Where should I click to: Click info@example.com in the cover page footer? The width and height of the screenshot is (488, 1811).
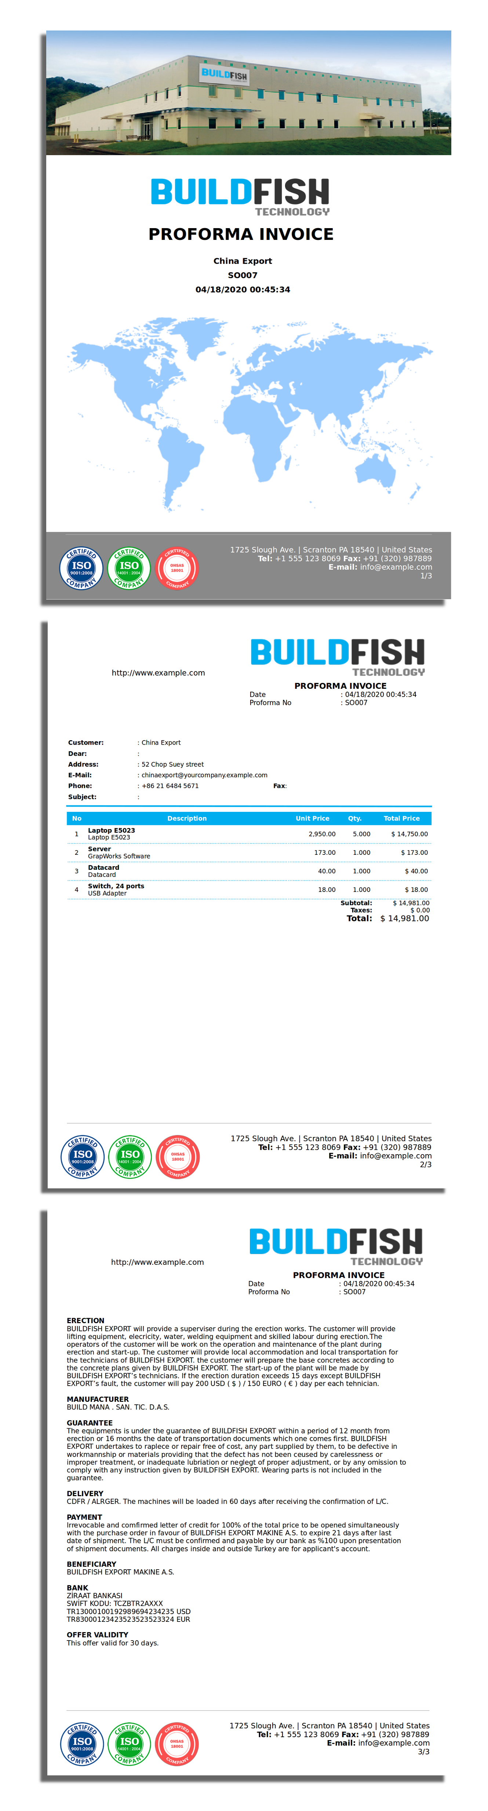396,567
